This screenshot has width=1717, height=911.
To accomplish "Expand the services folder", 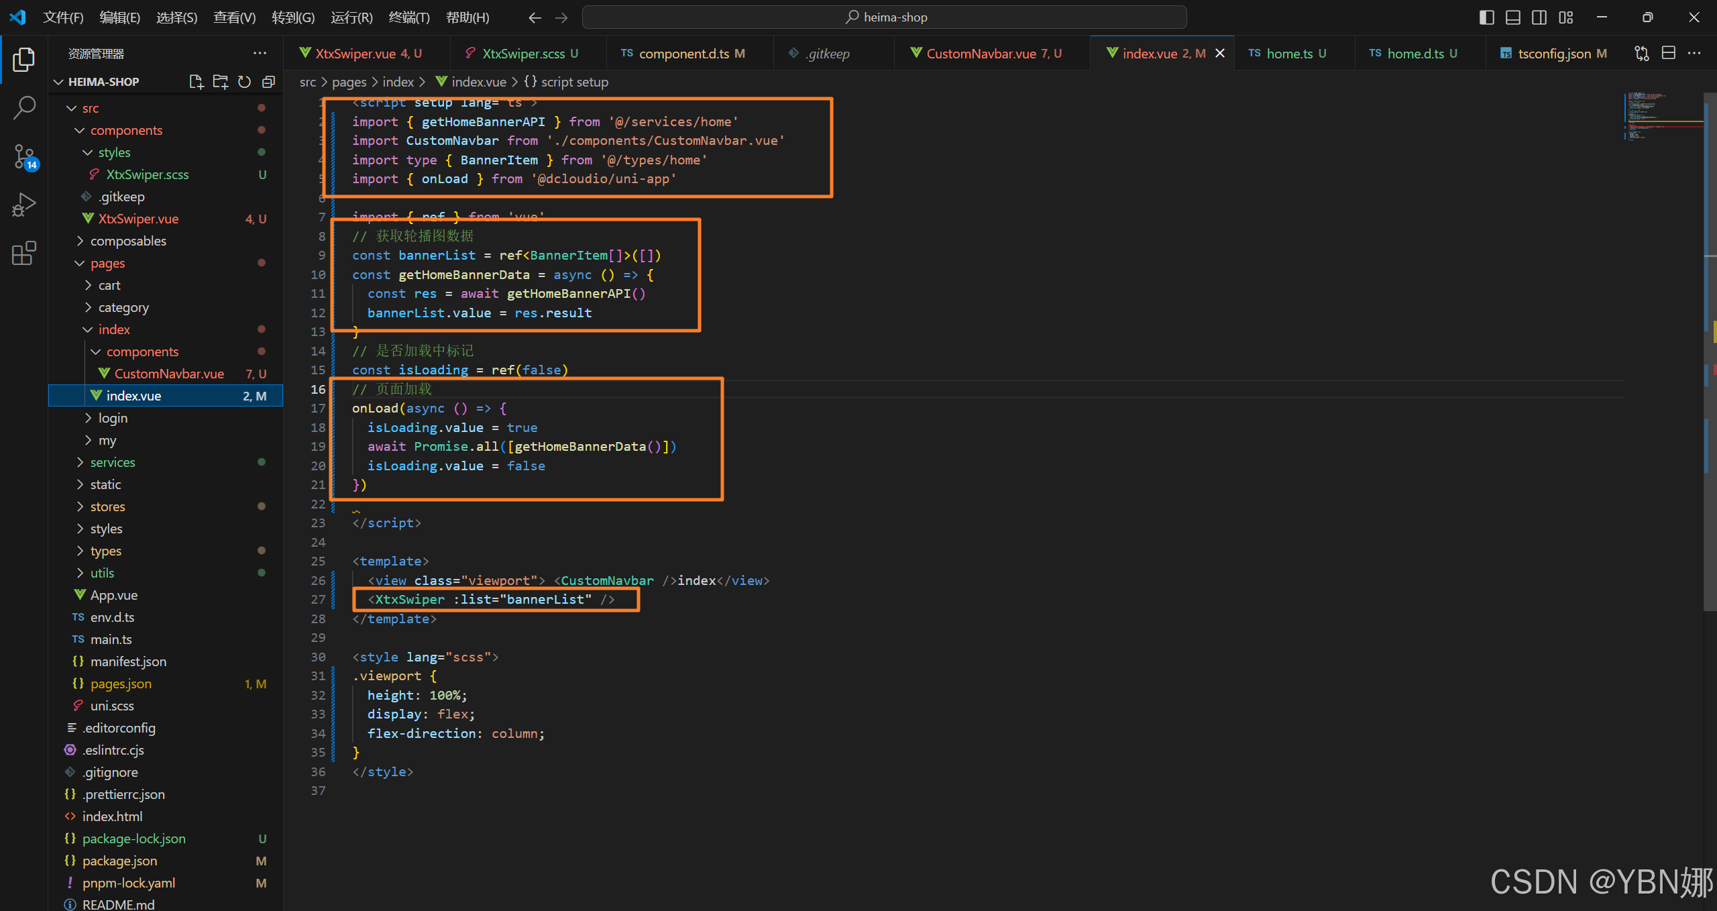I will pyautogui.click(x=113, y=462).
